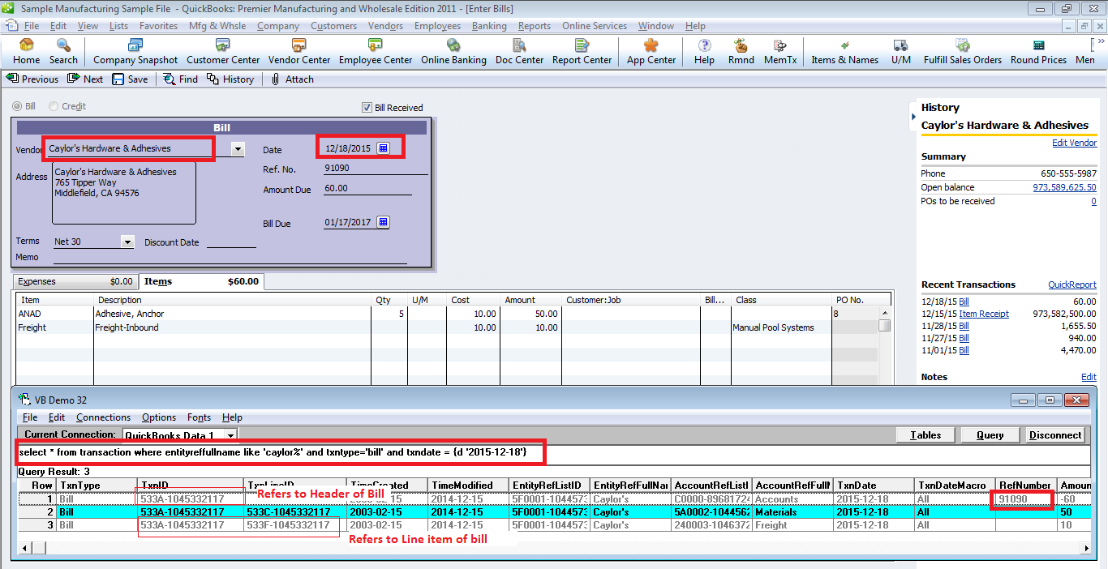Open the 12/15/15 Item Receipt link
The width and height of the screenshot is (1108, 569).
pyautogui.click(x=984, y=314)
